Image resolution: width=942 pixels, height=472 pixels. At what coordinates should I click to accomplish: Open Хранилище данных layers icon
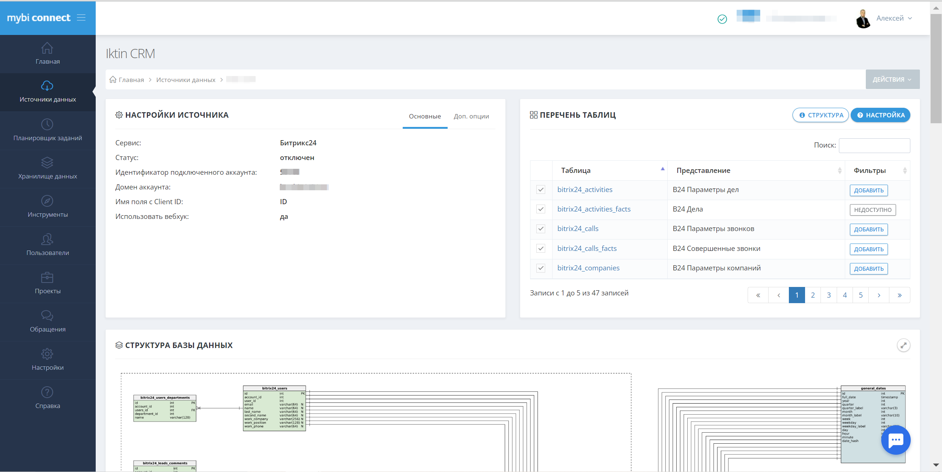[x=47, y=163]
